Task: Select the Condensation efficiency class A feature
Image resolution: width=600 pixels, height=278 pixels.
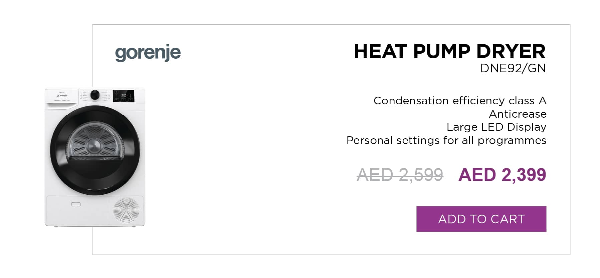Action: (x=460, y=100)
